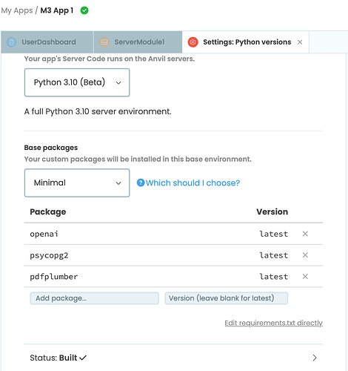Image resolution: width=348 pixels, height=371 pixels.
Task: Focus the Add package input field
Action: point(94,298)
